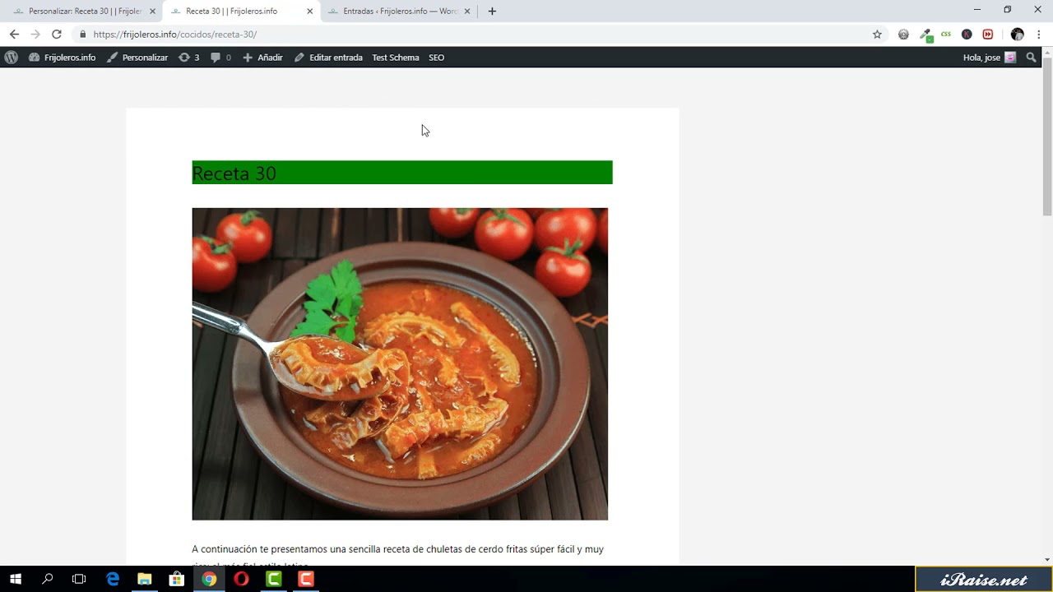This screenshot has height=592, width=1053.
Task: Open Frijoleros.info site menu in admin bar
Action: click(x=63, y=58)
